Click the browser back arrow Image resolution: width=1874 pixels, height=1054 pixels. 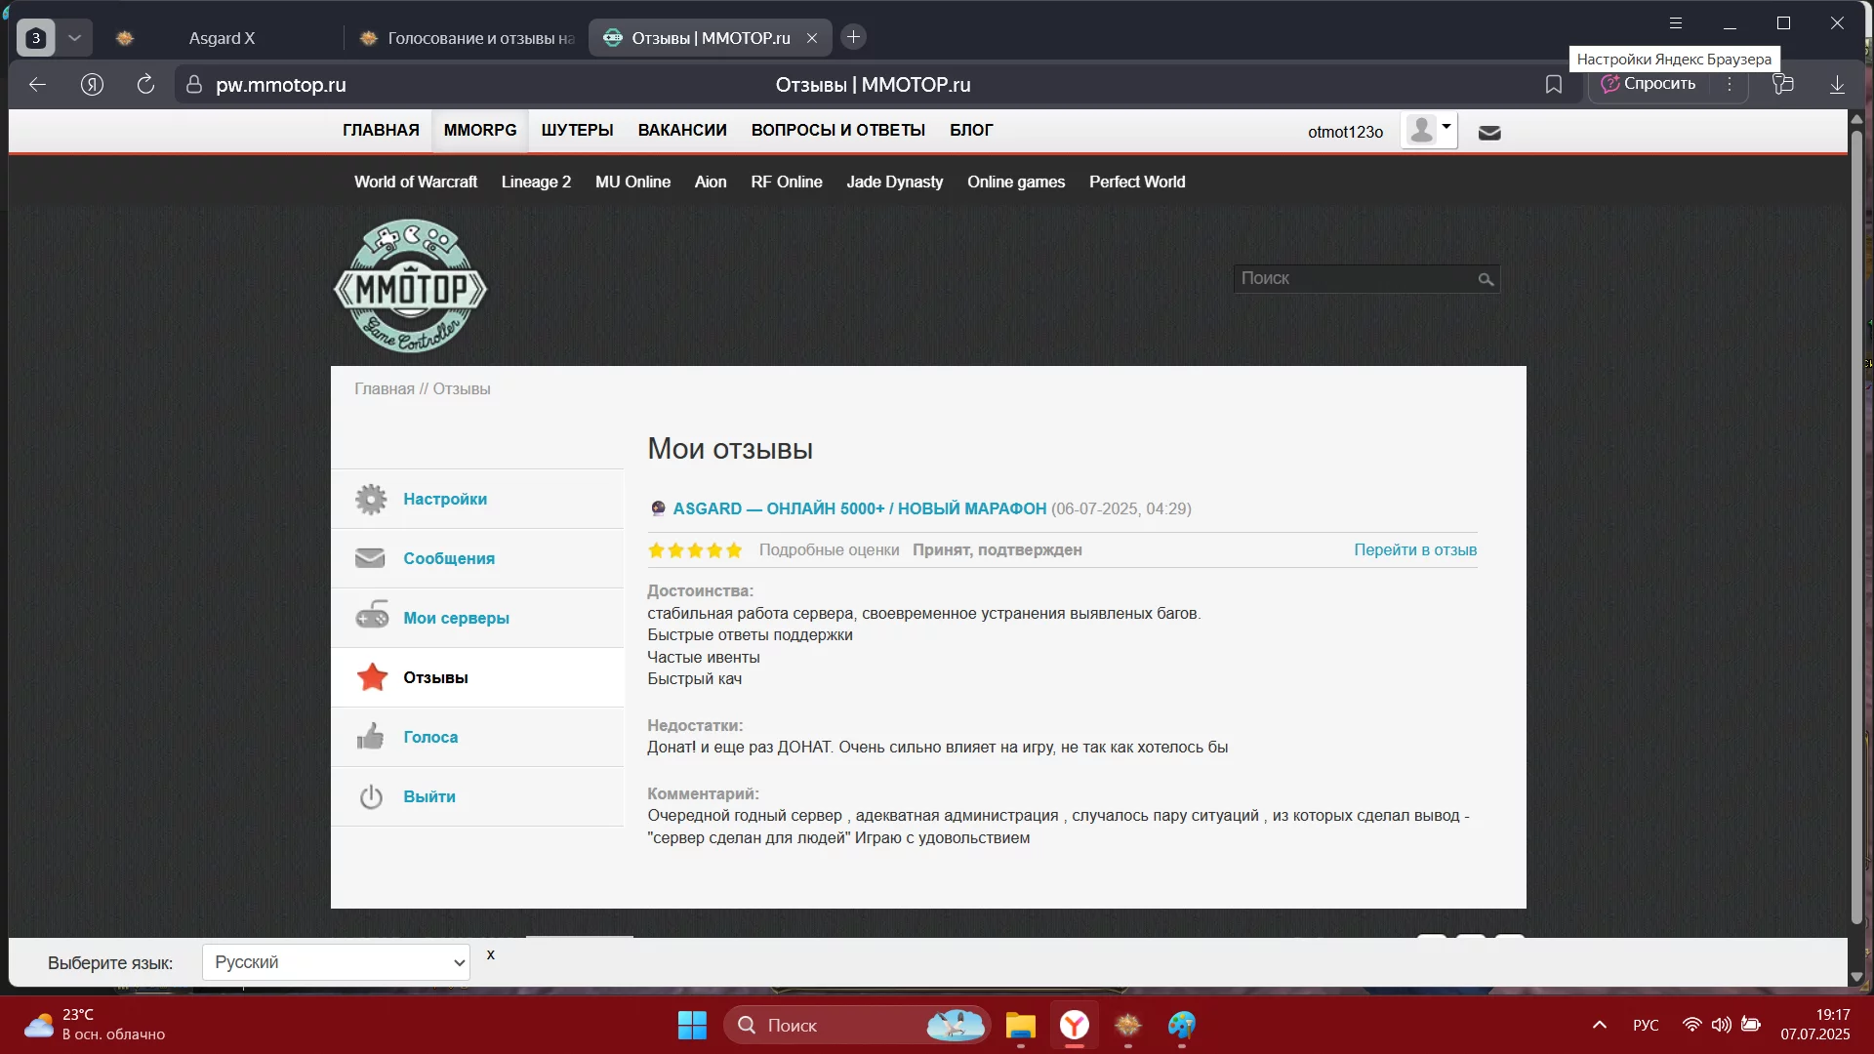(x=37, y=85)
